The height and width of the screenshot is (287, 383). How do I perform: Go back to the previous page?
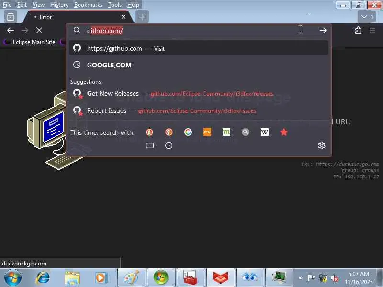[11, 30]
